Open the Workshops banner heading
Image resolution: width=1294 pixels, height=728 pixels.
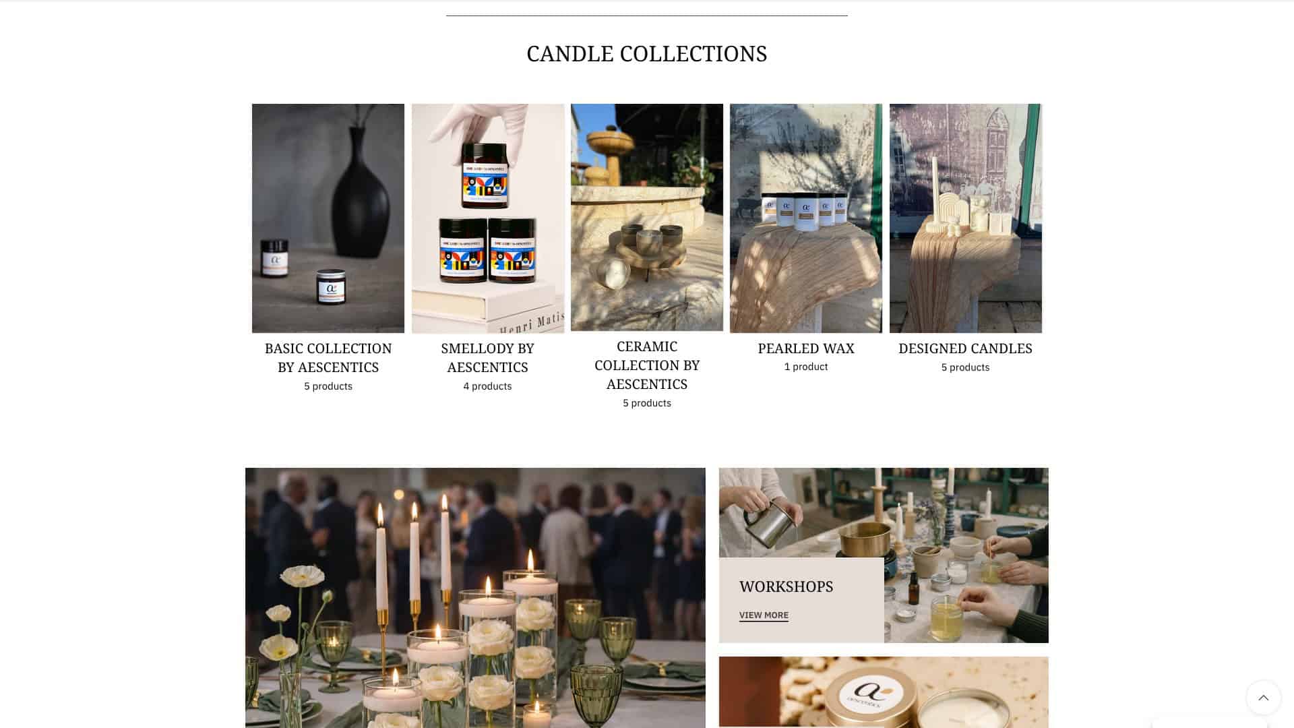[787, 586]
